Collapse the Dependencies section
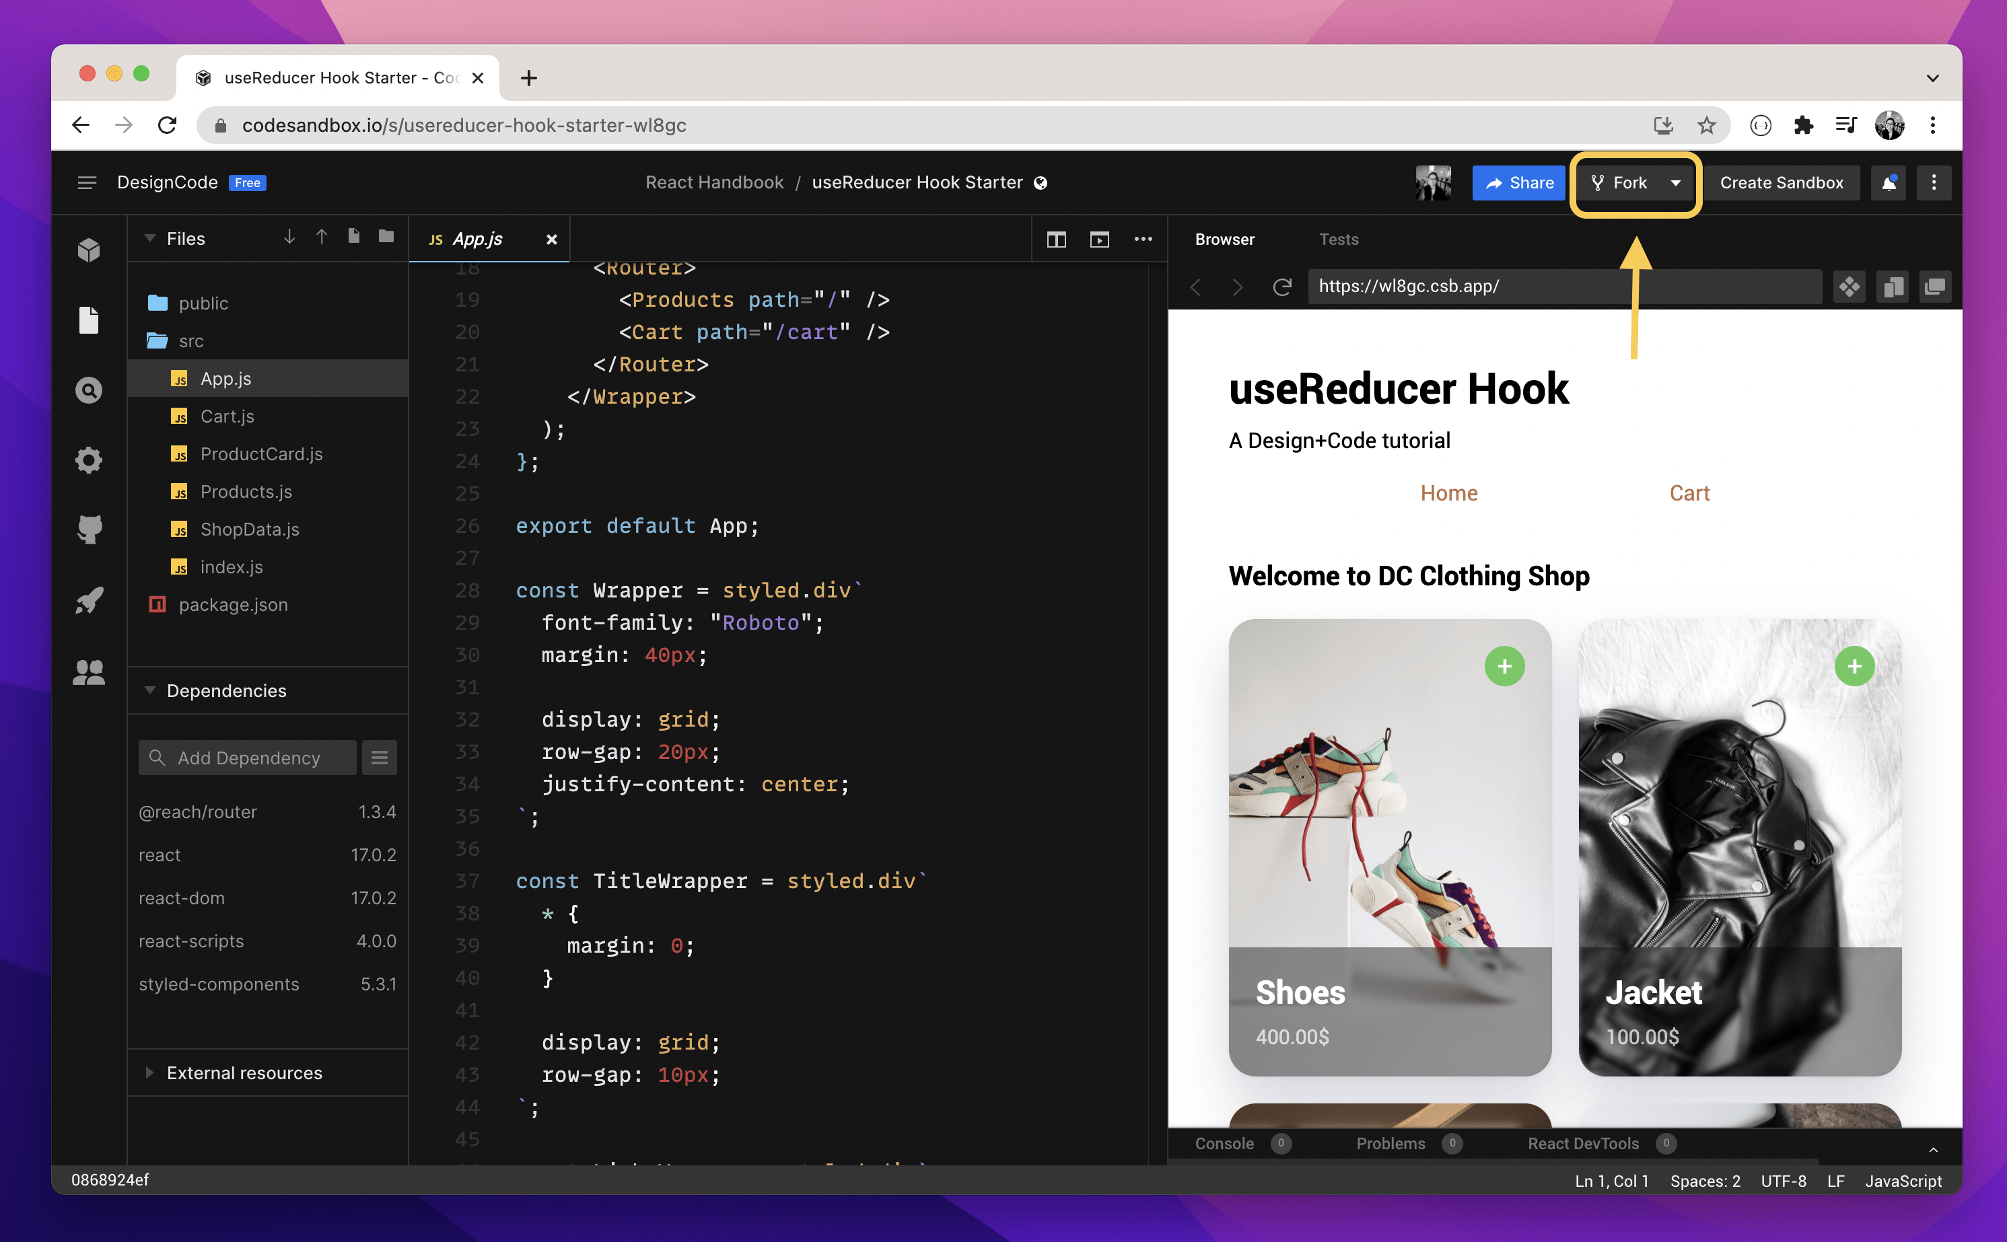The height and width of the screenshot is (1242, 2007). pos(226,691)
